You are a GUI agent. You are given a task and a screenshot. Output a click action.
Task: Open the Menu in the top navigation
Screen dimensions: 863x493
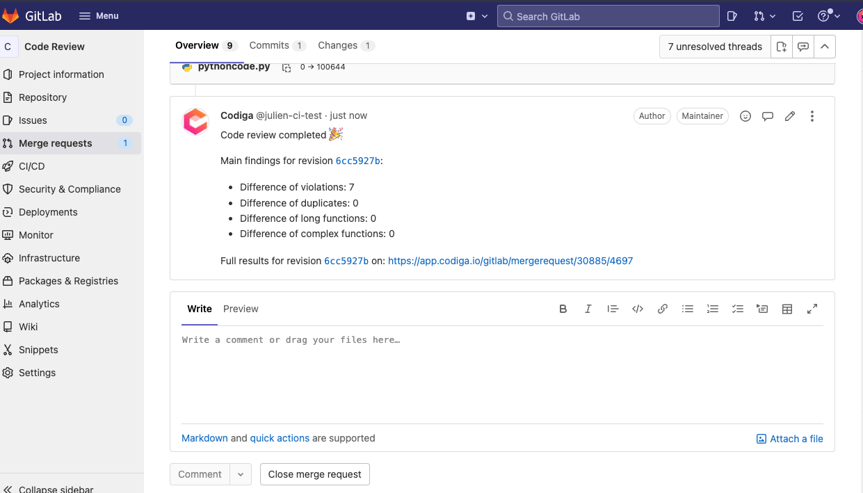coord(98,15)
